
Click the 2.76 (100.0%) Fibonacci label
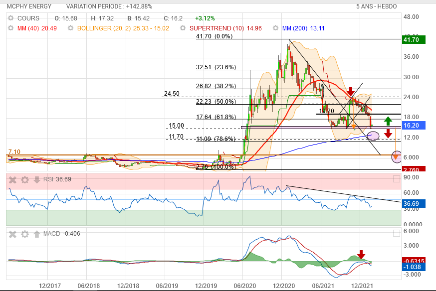coord(216,166)
